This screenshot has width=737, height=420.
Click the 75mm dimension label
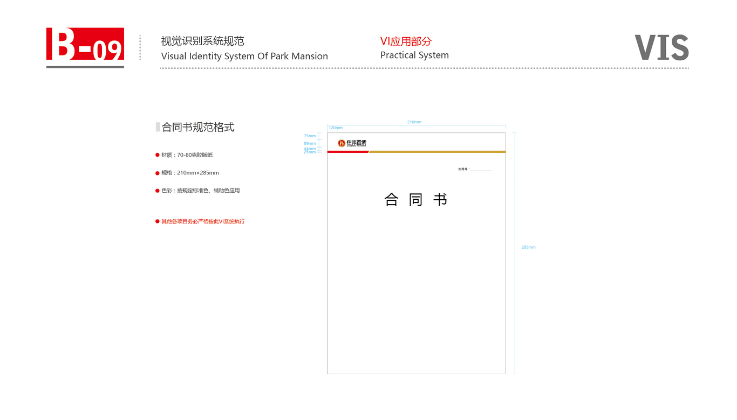[x=310, y=136]
